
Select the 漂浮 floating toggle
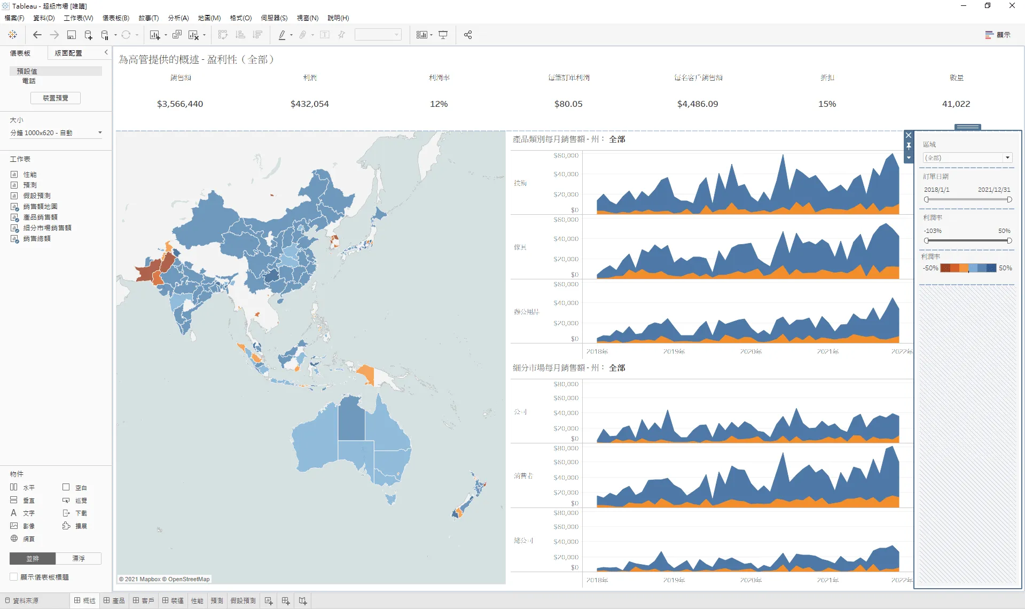tap(79, 558)
